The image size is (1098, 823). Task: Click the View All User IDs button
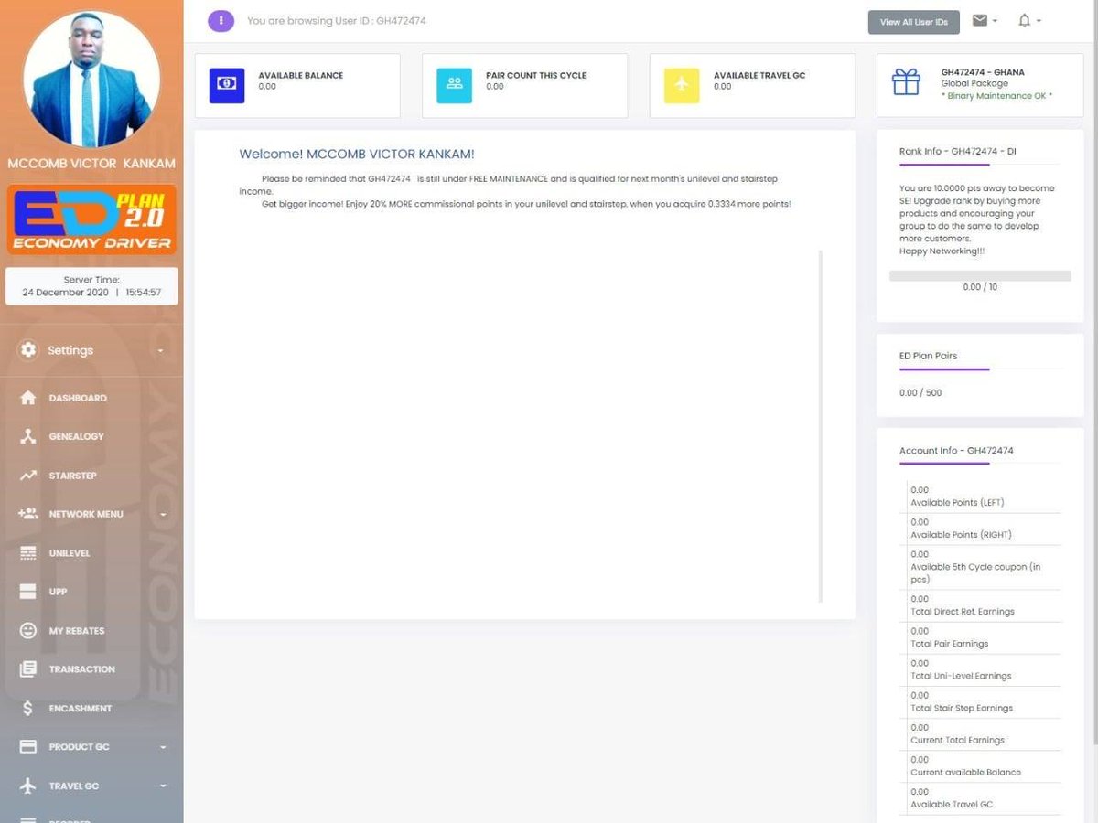click(x=913, y=22)
